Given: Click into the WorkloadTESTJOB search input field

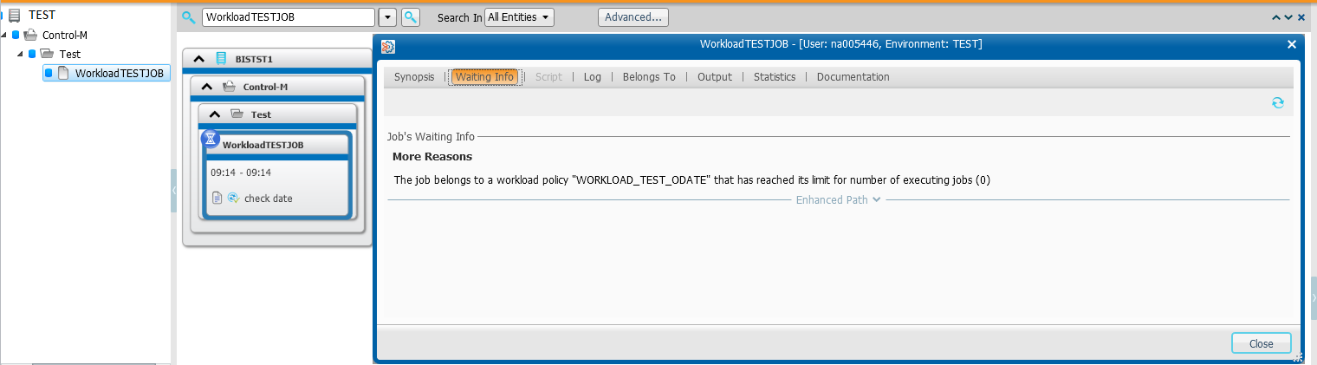Looking at the screenshot, I should click(x=288, y=17).
